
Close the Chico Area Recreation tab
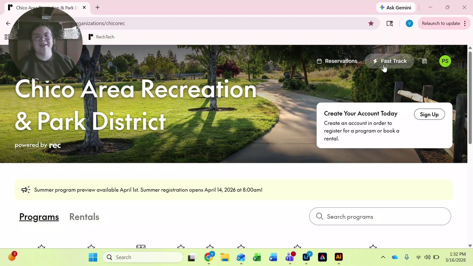(x=84, y=7)
